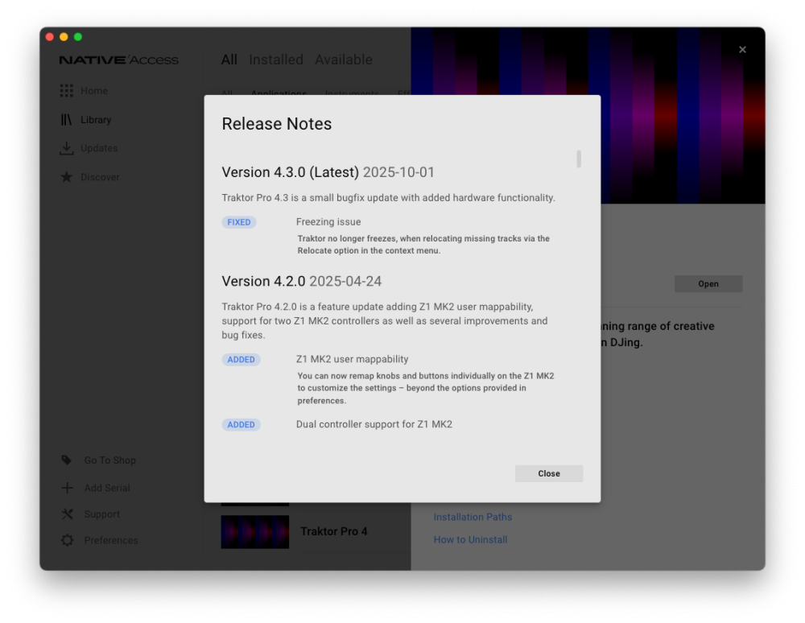Viewport: 805px width, 623px height.
Task: Open the Home sidebar item
Action: [x=94, y=91]
